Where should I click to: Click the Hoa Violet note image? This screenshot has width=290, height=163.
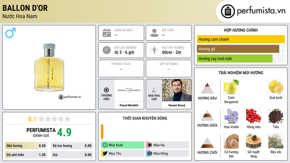point(231,116)
